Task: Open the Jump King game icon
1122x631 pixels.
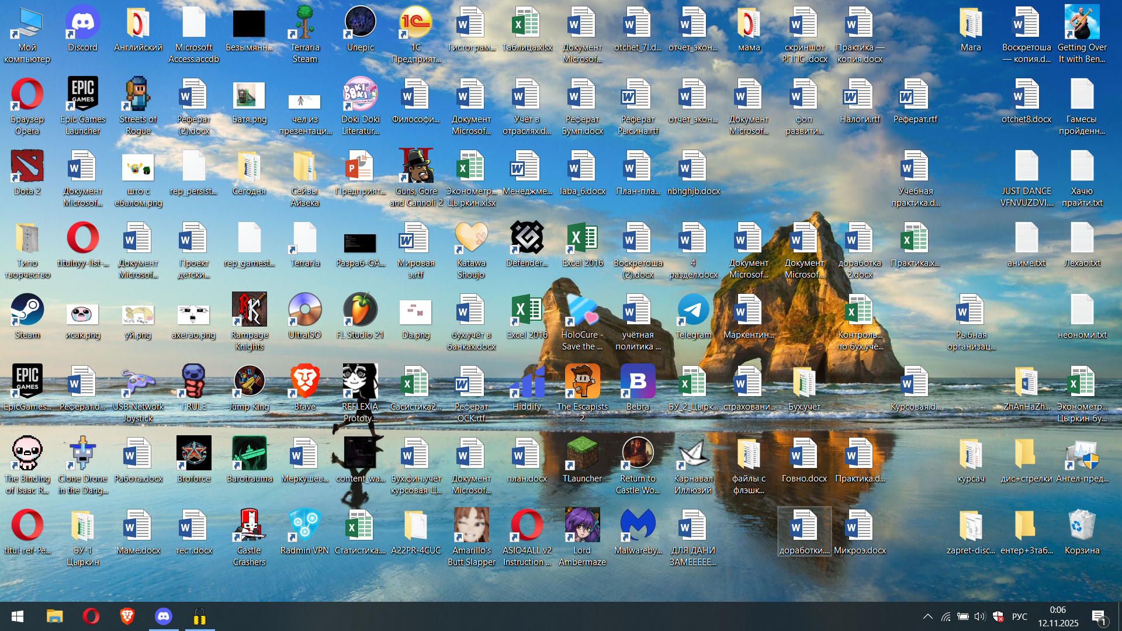Action: coord(250,389)
